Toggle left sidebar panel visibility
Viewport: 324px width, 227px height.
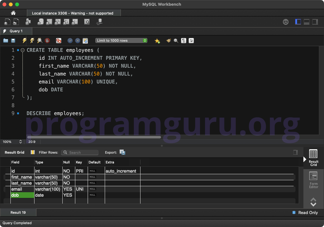click(298, 22)
